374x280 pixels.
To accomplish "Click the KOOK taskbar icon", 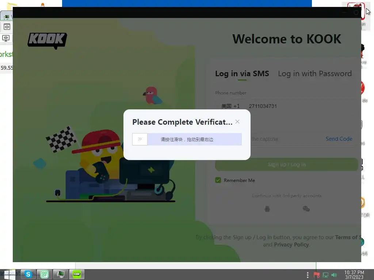I will pos(77,274).
